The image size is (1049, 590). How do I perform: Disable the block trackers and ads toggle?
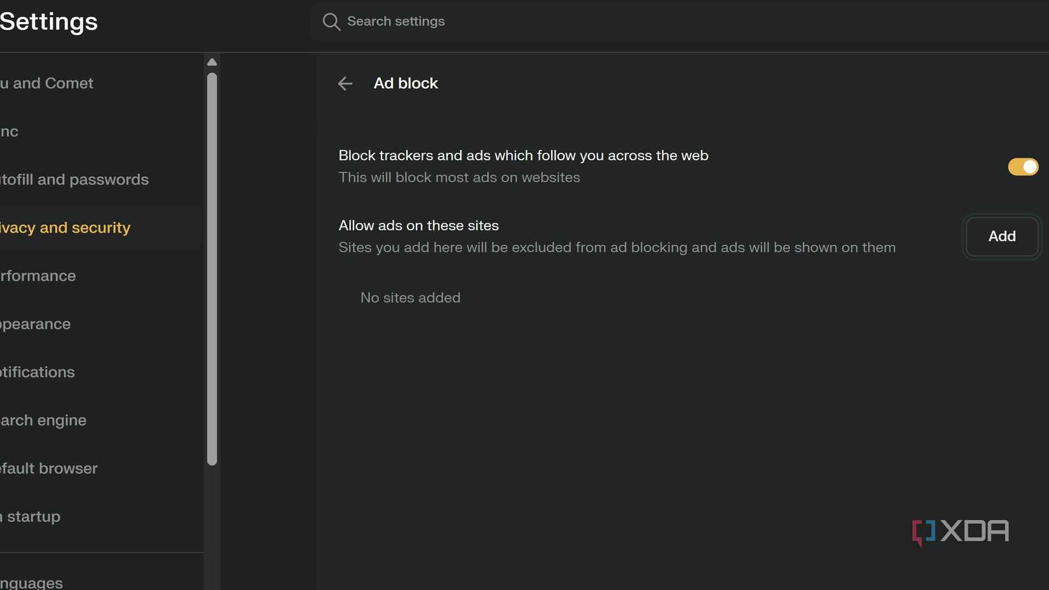(x=1022, y=167)
